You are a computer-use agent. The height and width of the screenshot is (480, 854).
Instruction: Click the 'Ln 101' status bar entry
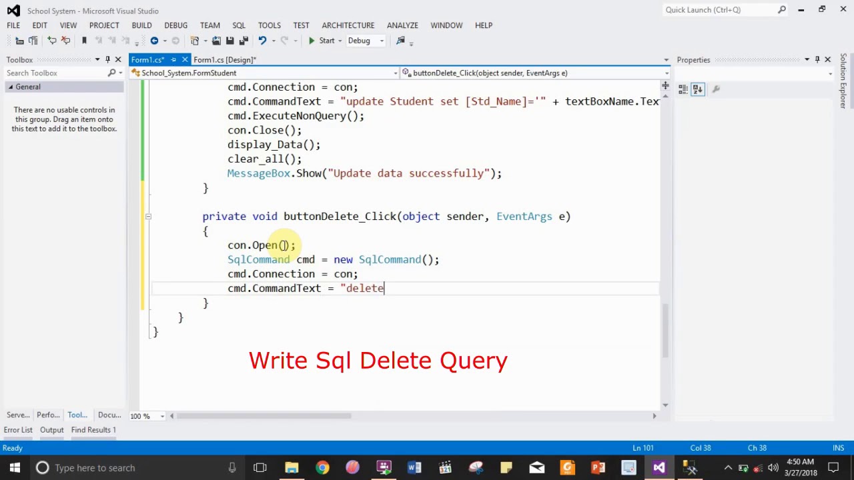pos(643,448)
